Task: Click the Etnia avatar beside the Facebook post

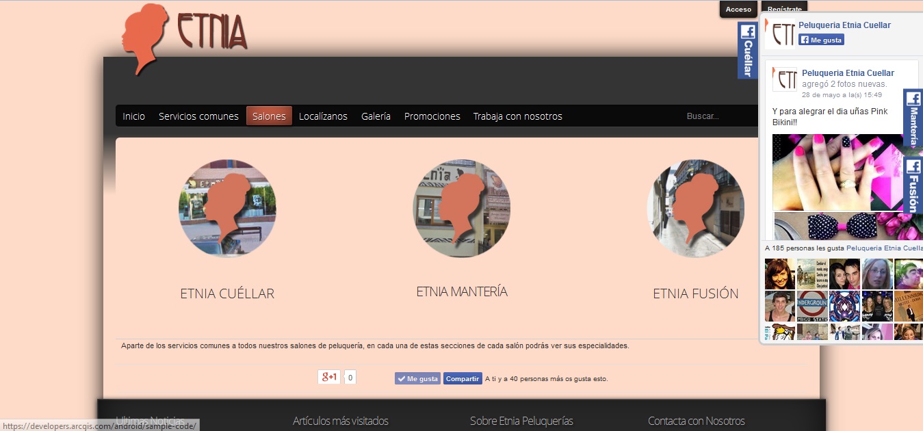Action: coord(785,79)
